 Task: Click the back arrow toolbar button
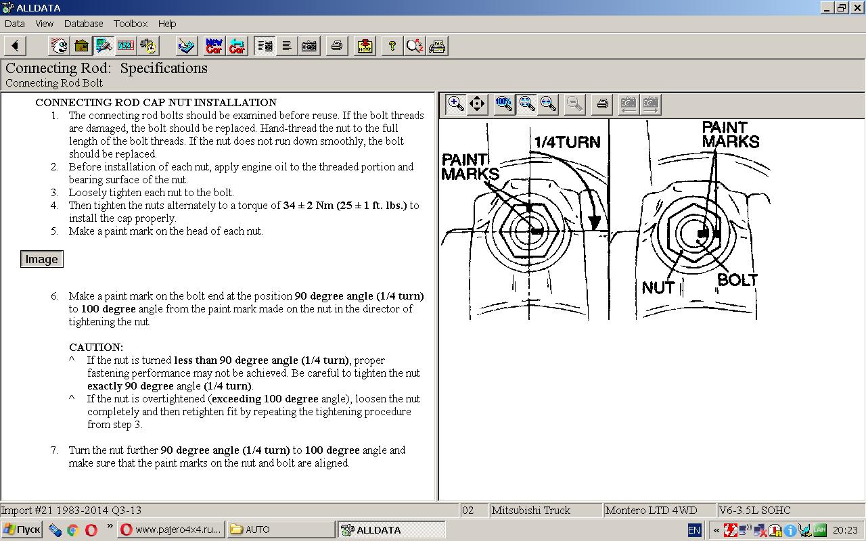(x=15, y=46)
